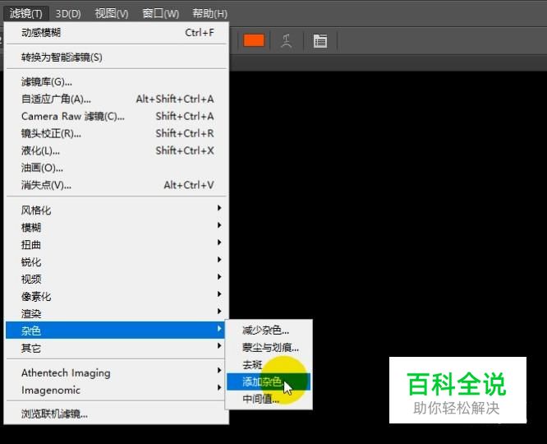Expand the 像素化 submenu
547x444 pixels.
point(117,297)
